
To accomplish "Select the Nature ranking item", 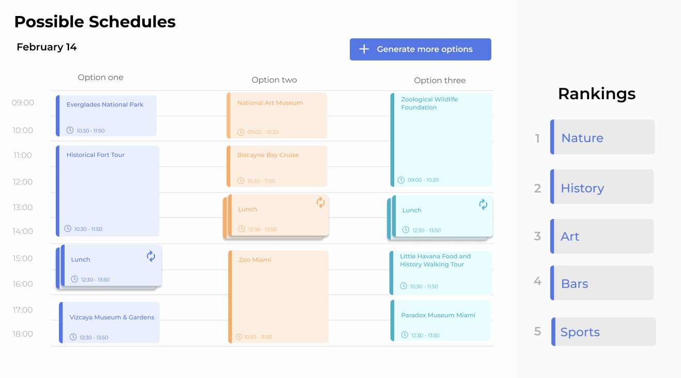I will click(x=602, y=137).
